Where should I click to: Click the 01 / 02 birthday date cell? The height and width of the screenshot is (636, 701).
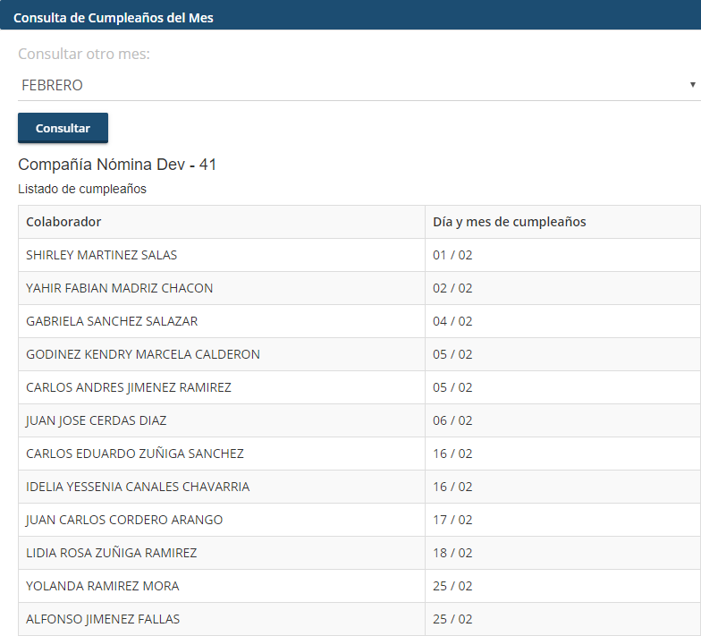(452, 255)
